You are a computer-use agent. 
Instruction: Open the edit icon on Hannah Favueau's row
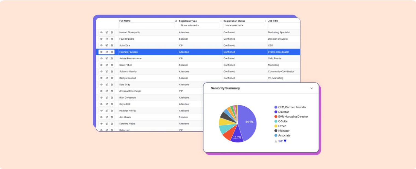106,52
